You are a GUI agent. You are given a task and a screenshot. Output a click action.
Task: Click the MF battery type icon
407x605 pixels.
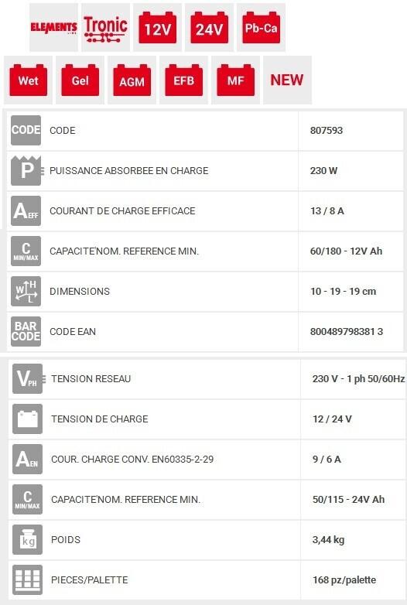[x=235, y=80]
